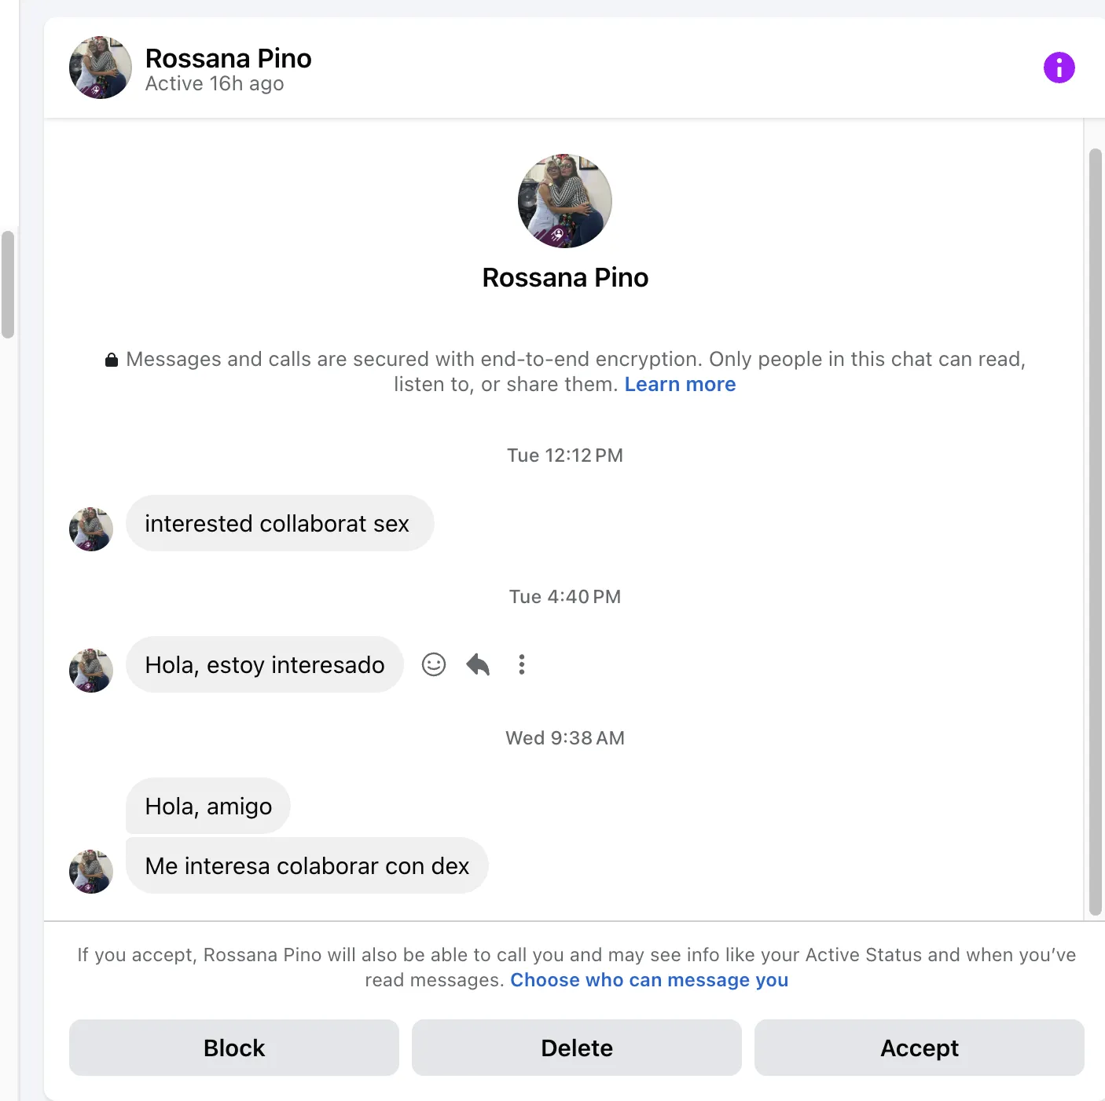Open 'Choose who can message you' link
The image size is (1105, 1101).
(649, 980)
